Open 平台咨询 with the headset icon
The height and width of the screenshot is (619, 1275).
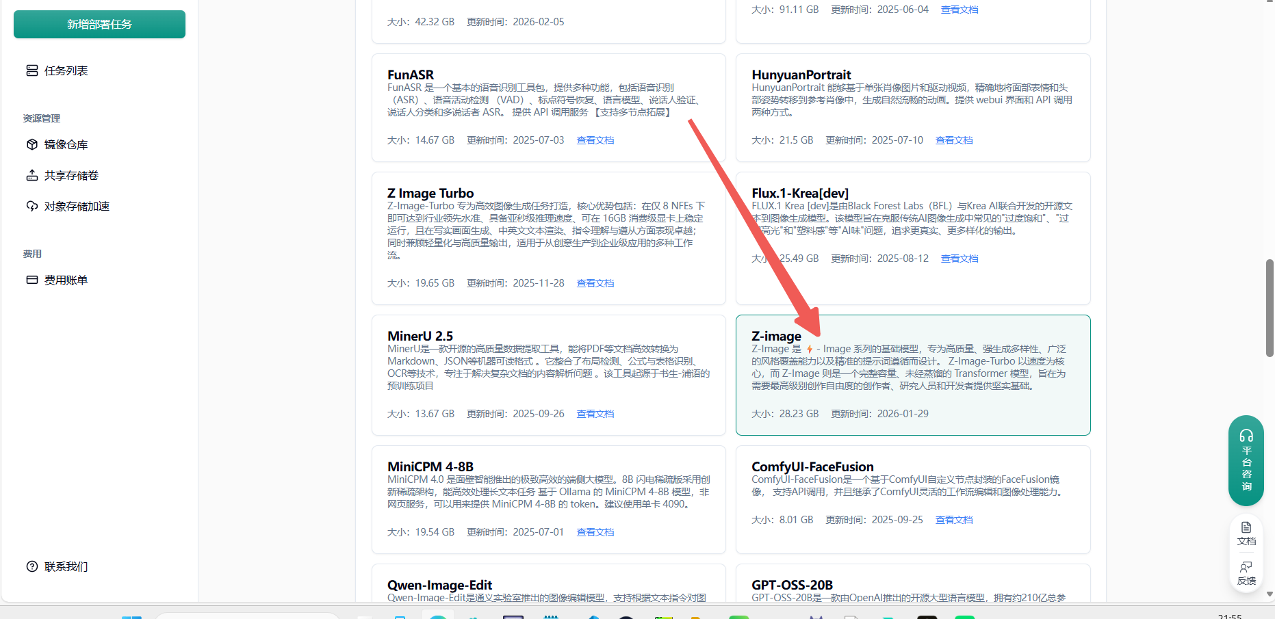[1246, 436]
